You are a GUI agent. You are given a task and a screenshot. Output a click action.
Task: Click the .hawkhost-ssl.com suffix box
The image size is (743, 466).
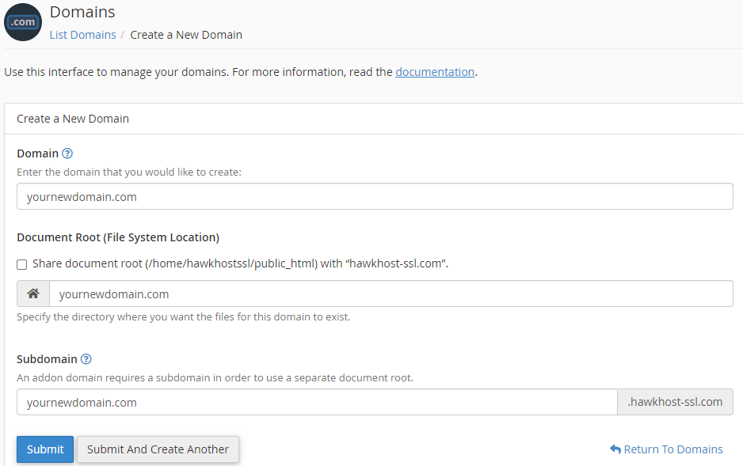[675, 402]
